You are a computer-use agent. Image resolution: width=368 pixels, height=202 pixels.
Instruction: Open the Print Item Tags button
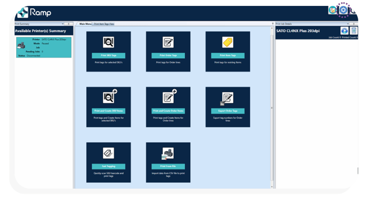(228, 56)
